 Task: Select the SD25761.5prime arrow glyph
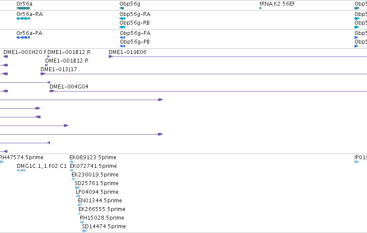click(x=78, y=188)
